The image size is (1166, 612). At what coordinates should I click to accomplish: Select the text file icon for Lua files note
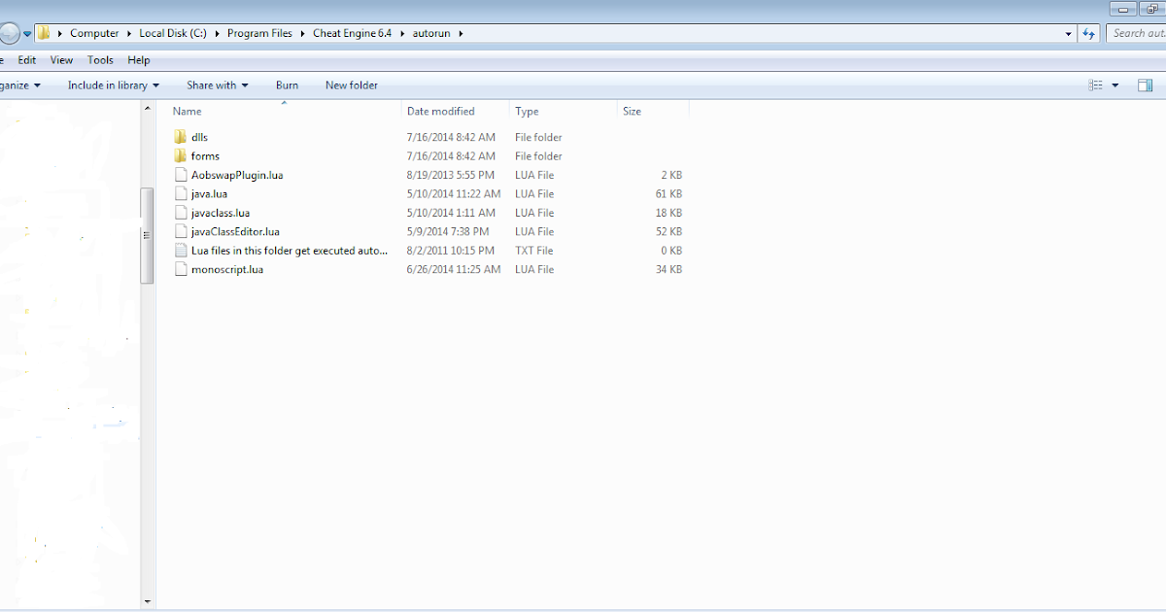(x=180, y=250)
